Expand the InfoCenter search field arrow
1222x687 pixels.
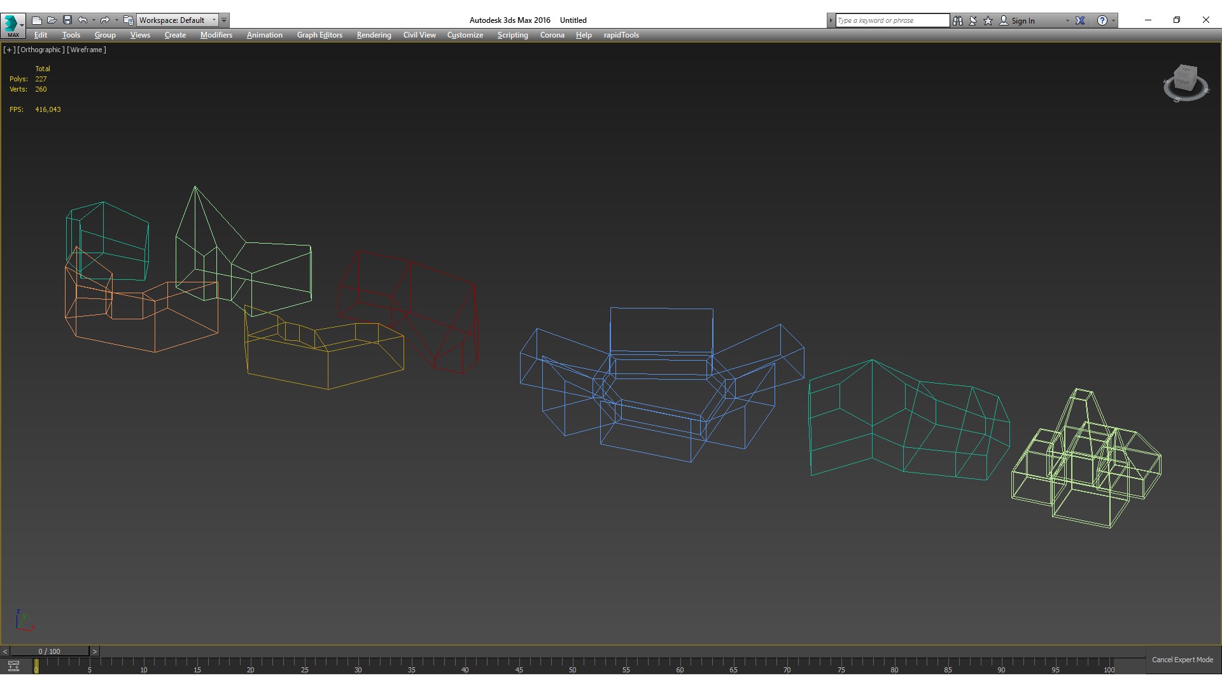click(x=831, y=20)
